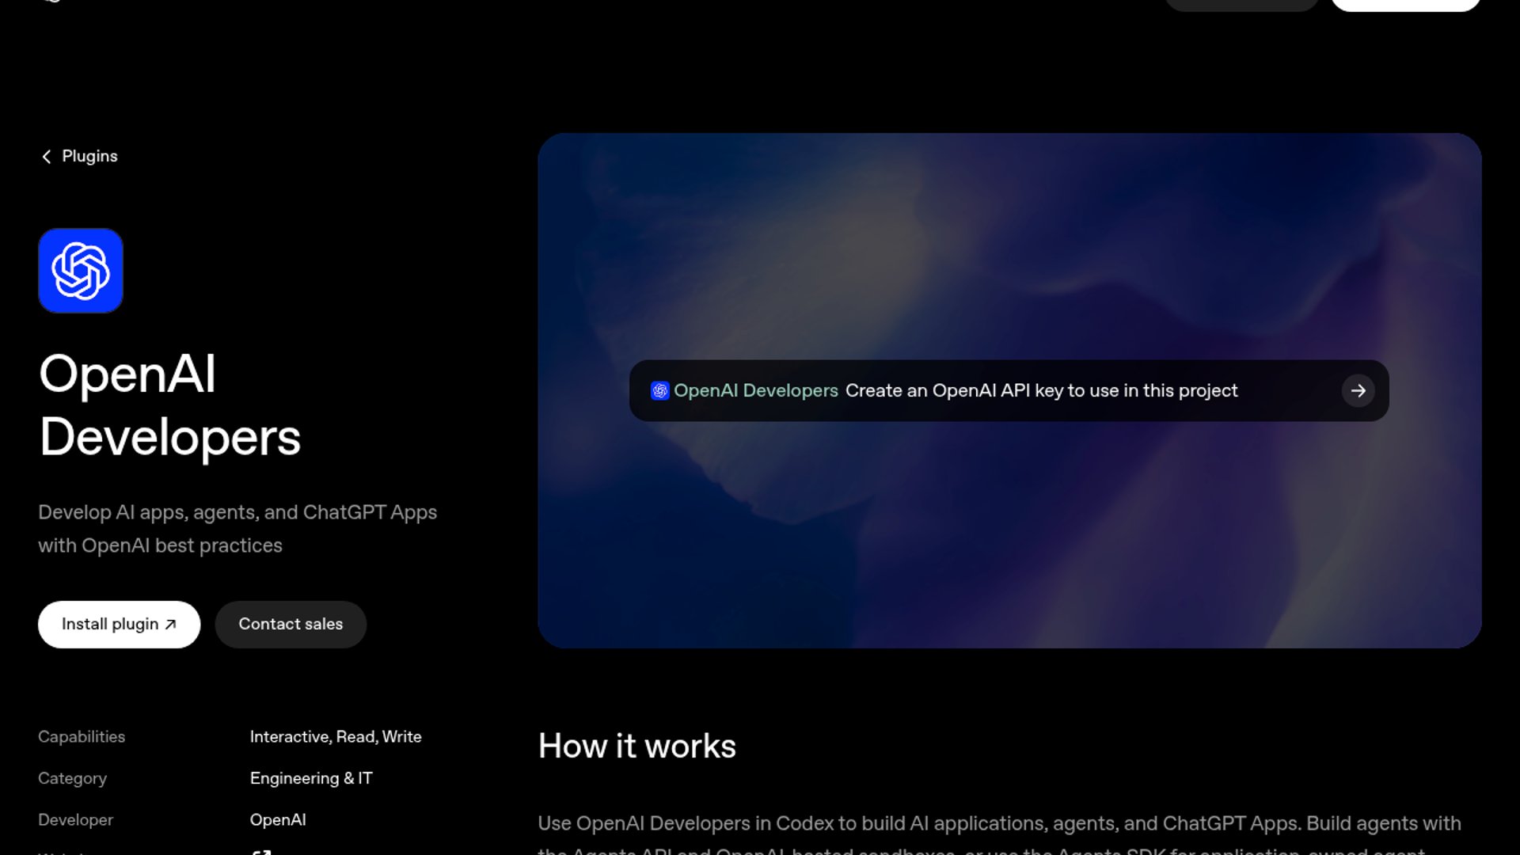This screenshot has height=855, width=1520.
Task: Click the OpenAI developer name value
Action: [278, 820]
